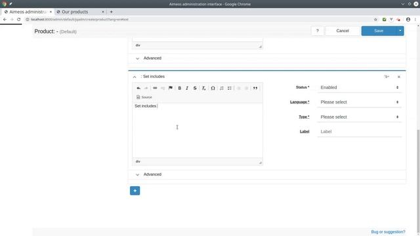
Task: Close the Our products tab
Action: click(103, 12)
